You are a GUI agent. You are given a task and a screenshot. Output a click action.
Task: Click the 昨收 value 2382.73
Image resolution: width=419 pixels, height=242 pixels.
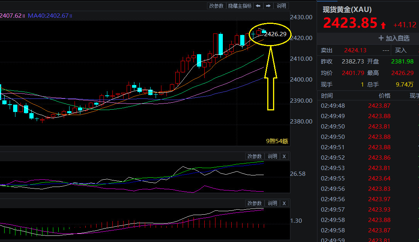[x=353, y=62]
